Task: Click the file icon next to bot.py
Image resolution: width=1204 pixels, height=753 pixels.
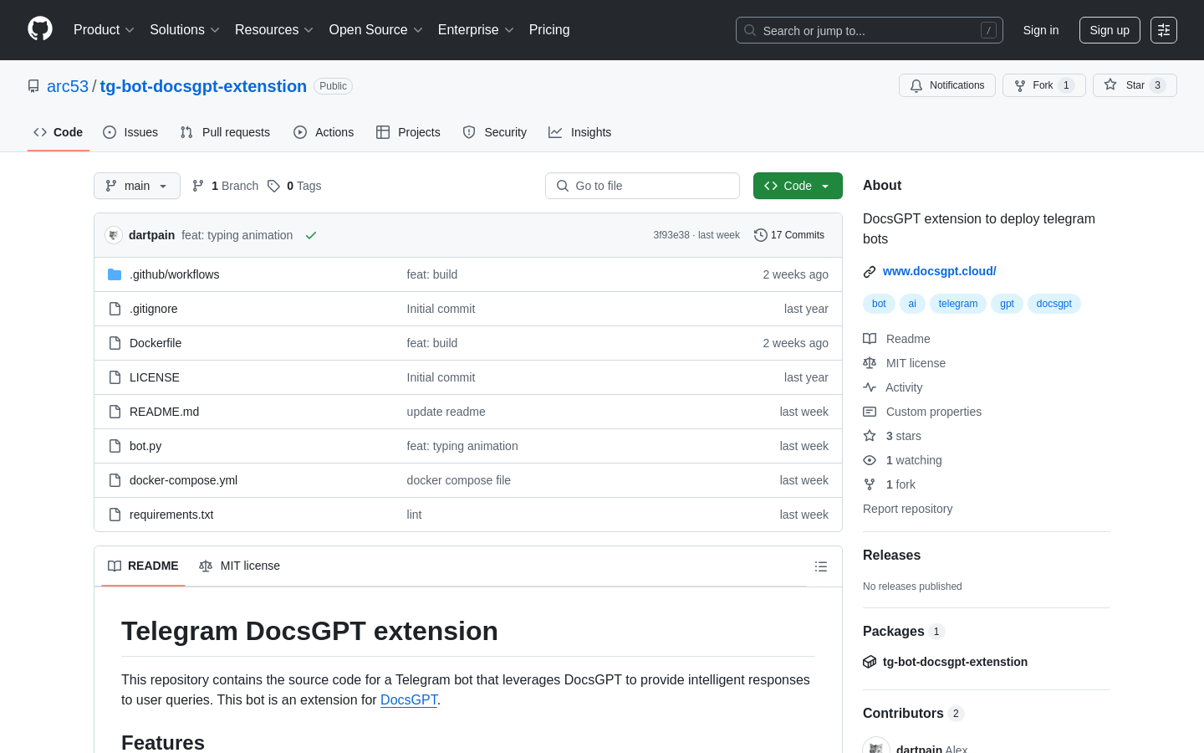Action: [x=115, y=446]
